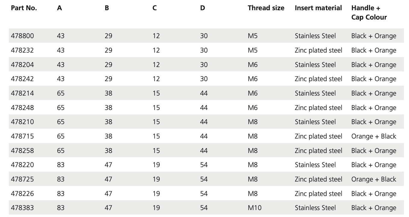Image resolution: width=409 pixels, height=217 pixels.
Task: Select part number 478232
Action: (23, 50)
